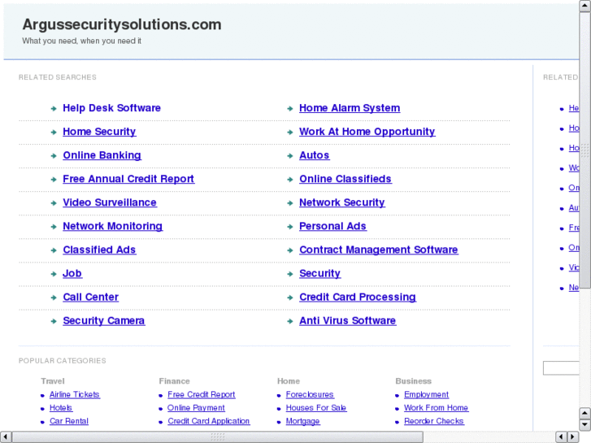Viewport: 591px width, 443px height.
Task: Click the arrow bullet beside Home Alarm System
Action: point(290,108)
